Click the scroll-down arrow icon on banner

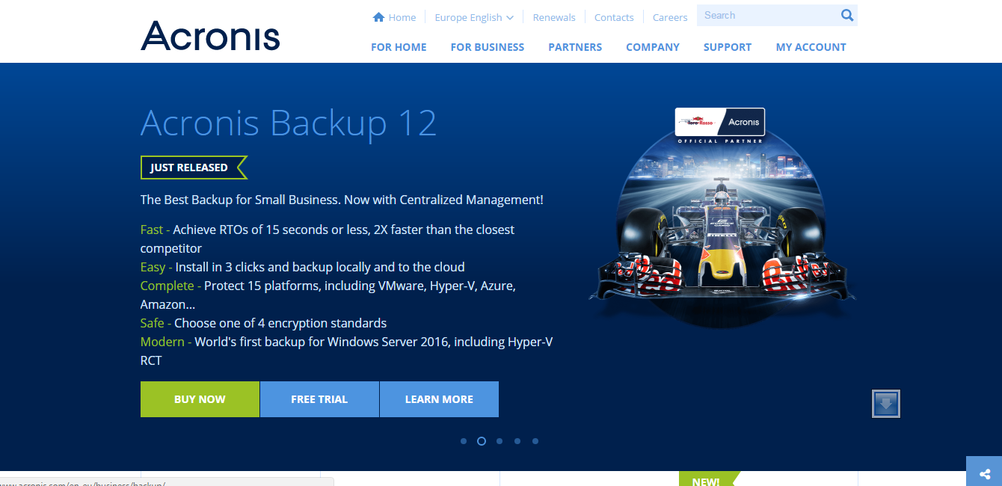click(886, 404)
